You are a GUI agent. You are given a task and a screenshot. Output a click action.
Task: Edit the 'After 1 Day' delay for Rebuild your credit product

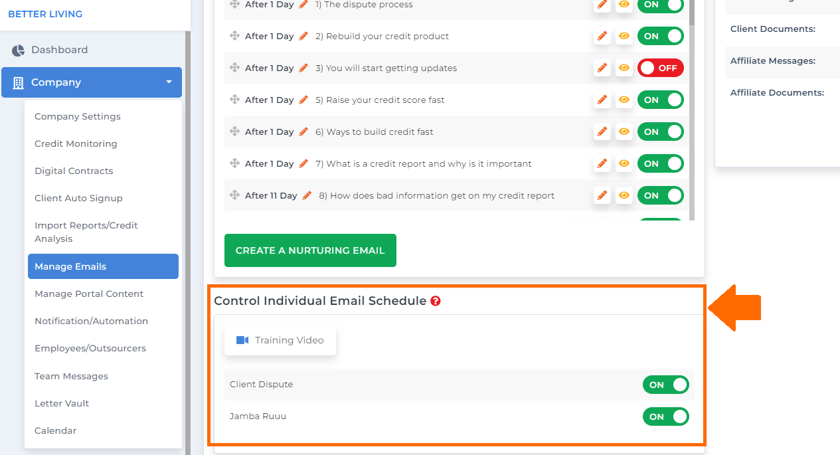(303, 36)
